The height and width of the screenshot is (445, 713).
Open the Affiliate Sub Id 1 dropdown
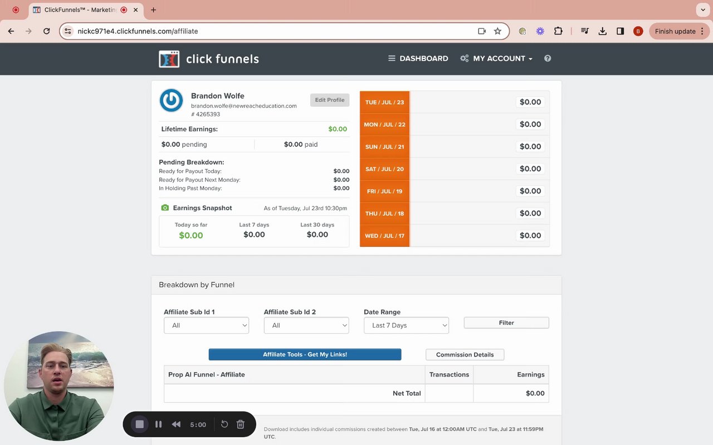206,325
